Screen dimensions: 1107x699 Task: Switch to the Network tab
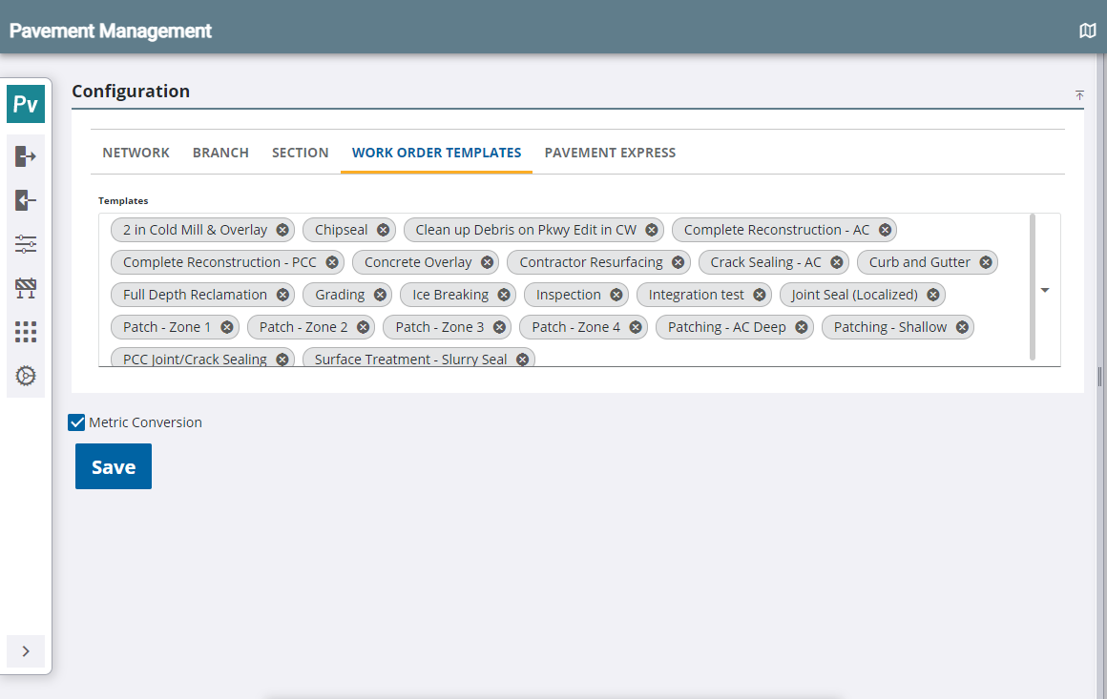pyautogui.click(x=136, y=152)
